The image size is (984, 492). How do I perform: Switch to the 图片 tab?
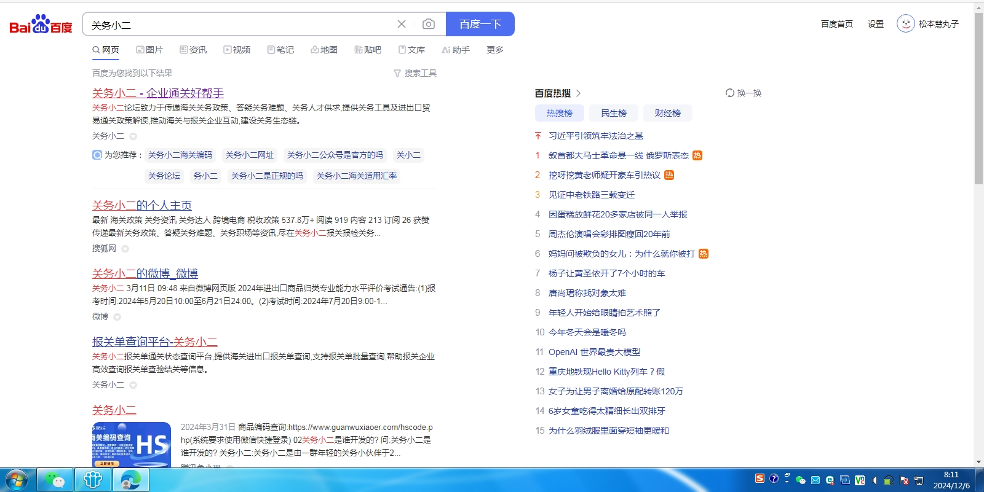pyautogui.click(x=149, y=50)
